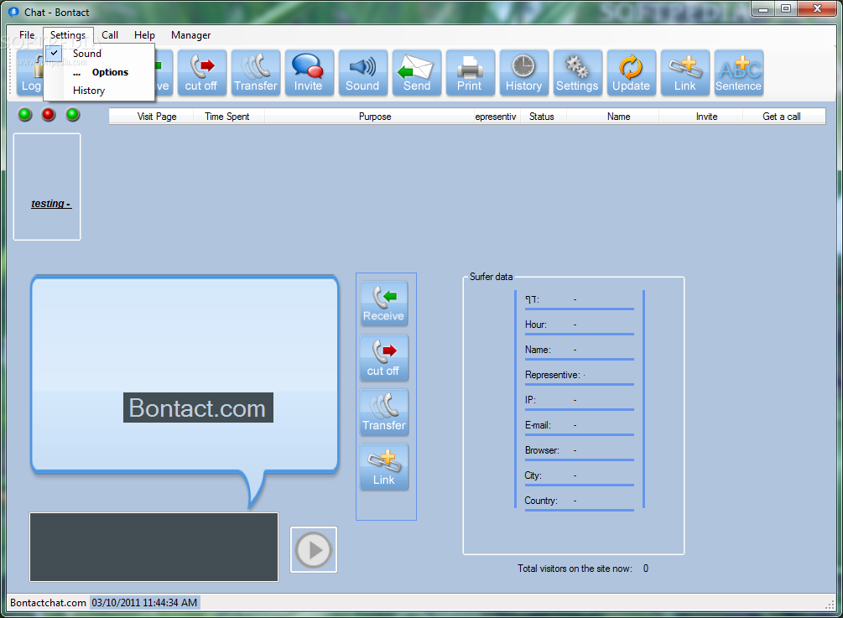Click the ABC Sentence toolbar button
The height and width of the screenshot is (618, 843).
coord(739,73)
